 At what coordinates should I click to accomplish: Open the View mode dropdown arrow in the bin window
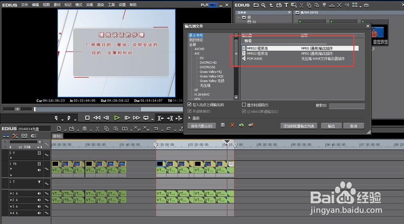tap(360, 6)
